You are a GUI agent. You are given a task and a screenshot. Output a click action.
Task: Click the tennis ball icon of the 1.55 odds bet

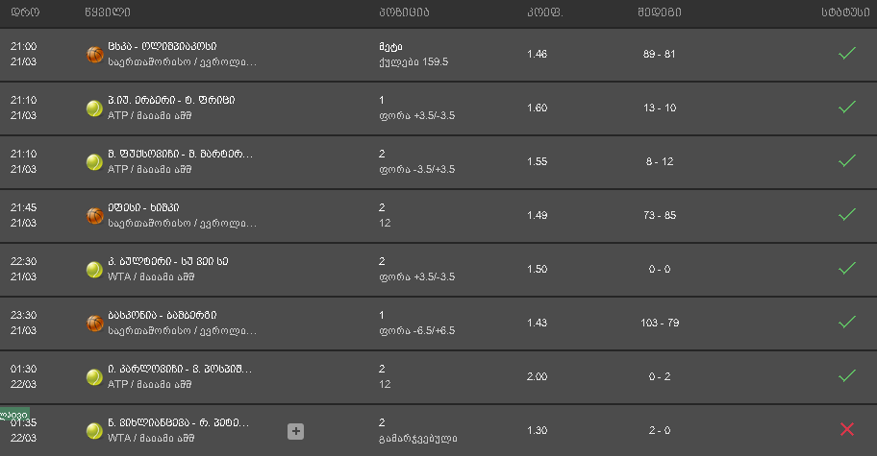[x=94, y=162]
